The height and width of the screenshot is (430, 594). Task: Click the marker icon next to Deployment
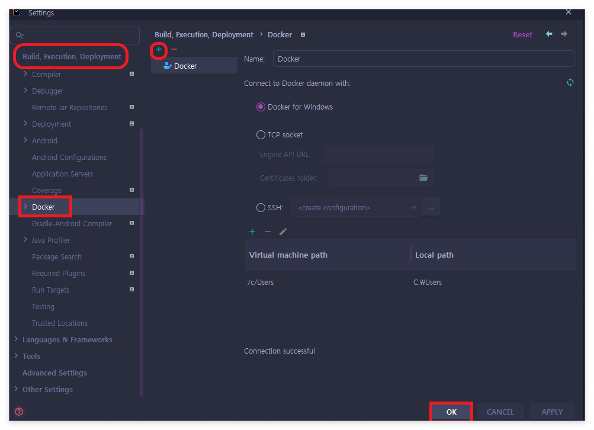pyautogui.click(x=131, y=124)
